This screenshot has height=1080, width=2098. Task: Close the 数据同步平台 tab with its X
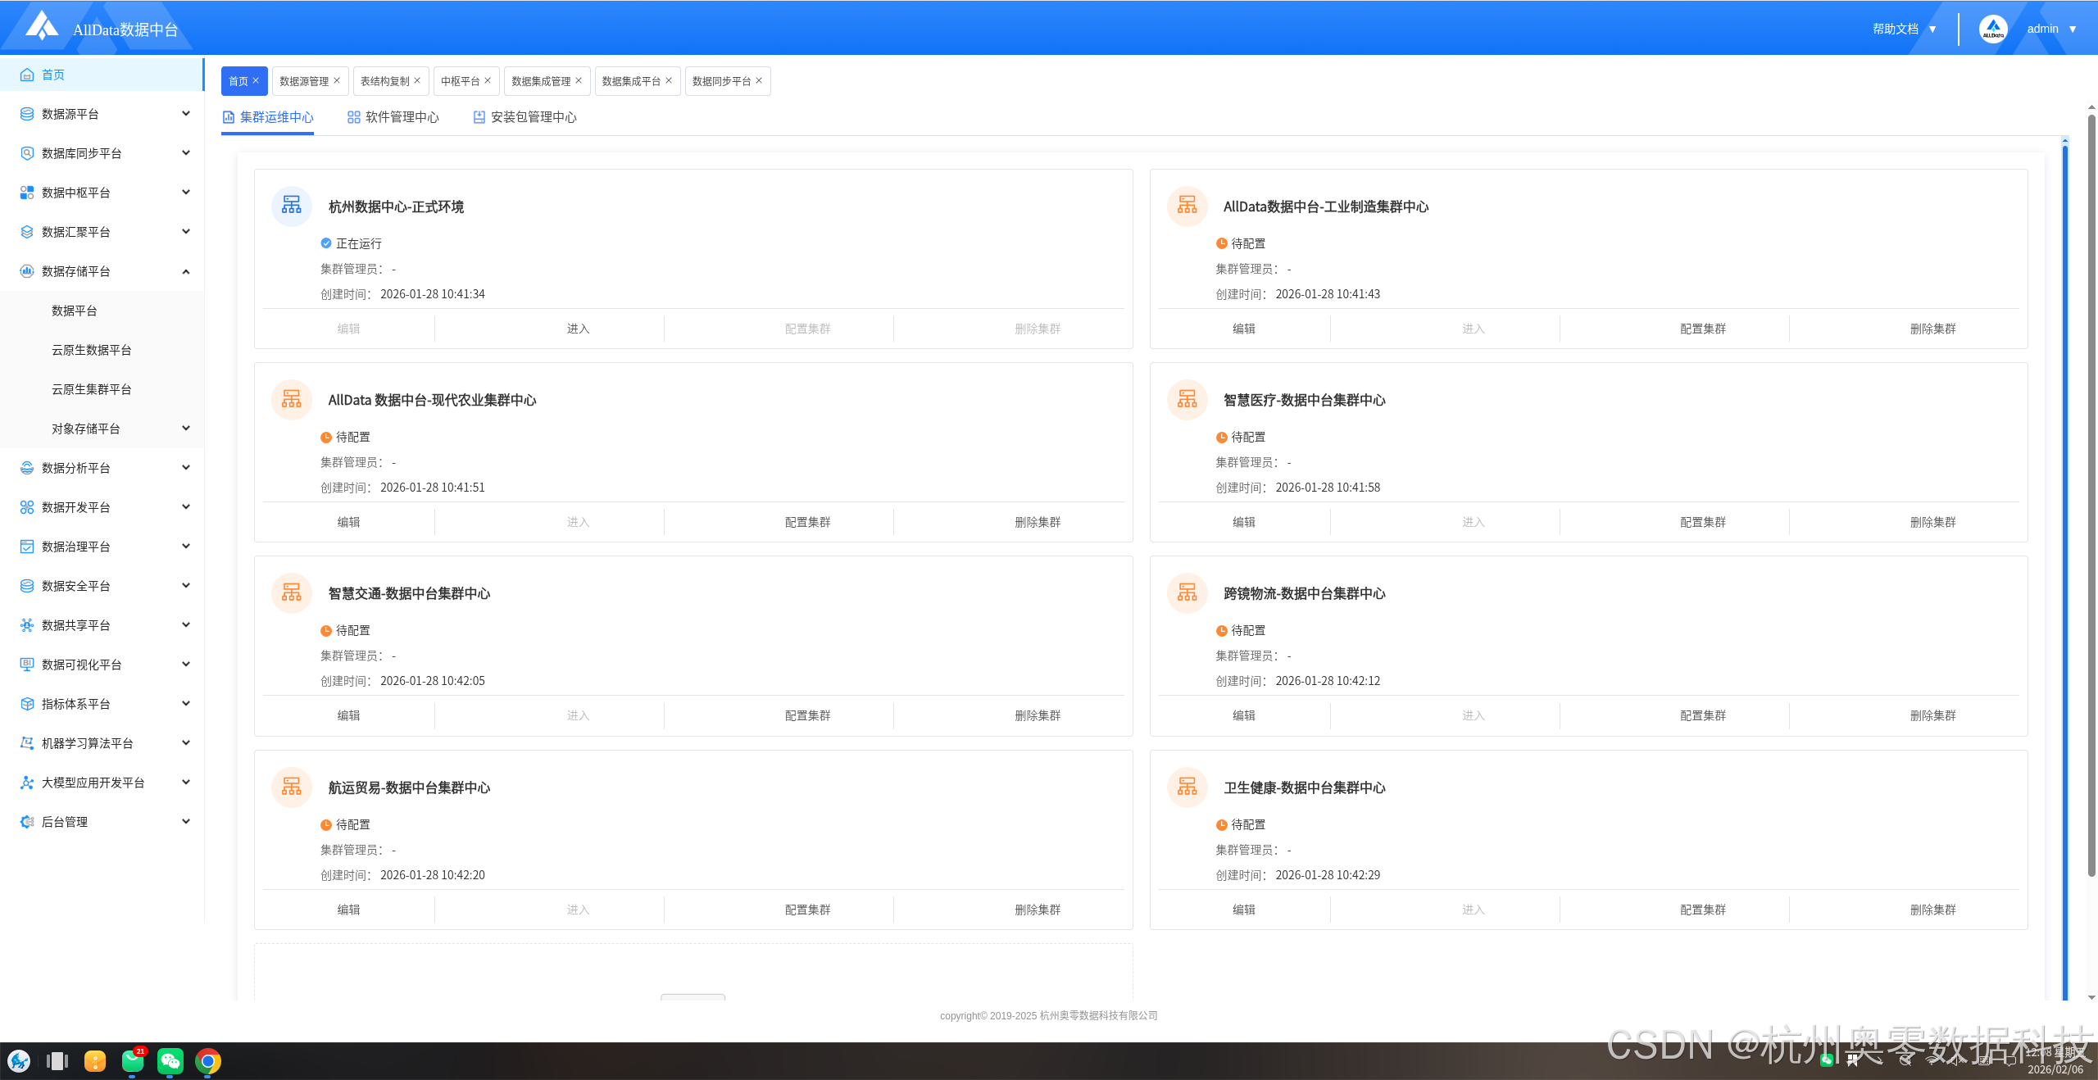[759, 80]
